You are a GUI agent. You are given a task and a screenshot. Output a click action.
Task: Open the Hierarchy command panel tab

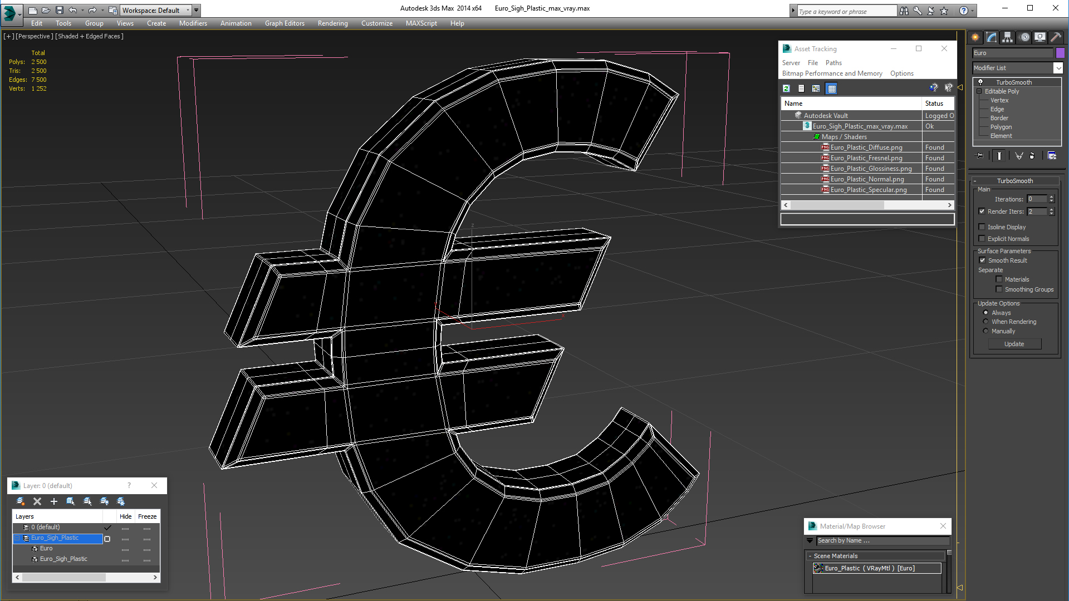coord(1007,37)
